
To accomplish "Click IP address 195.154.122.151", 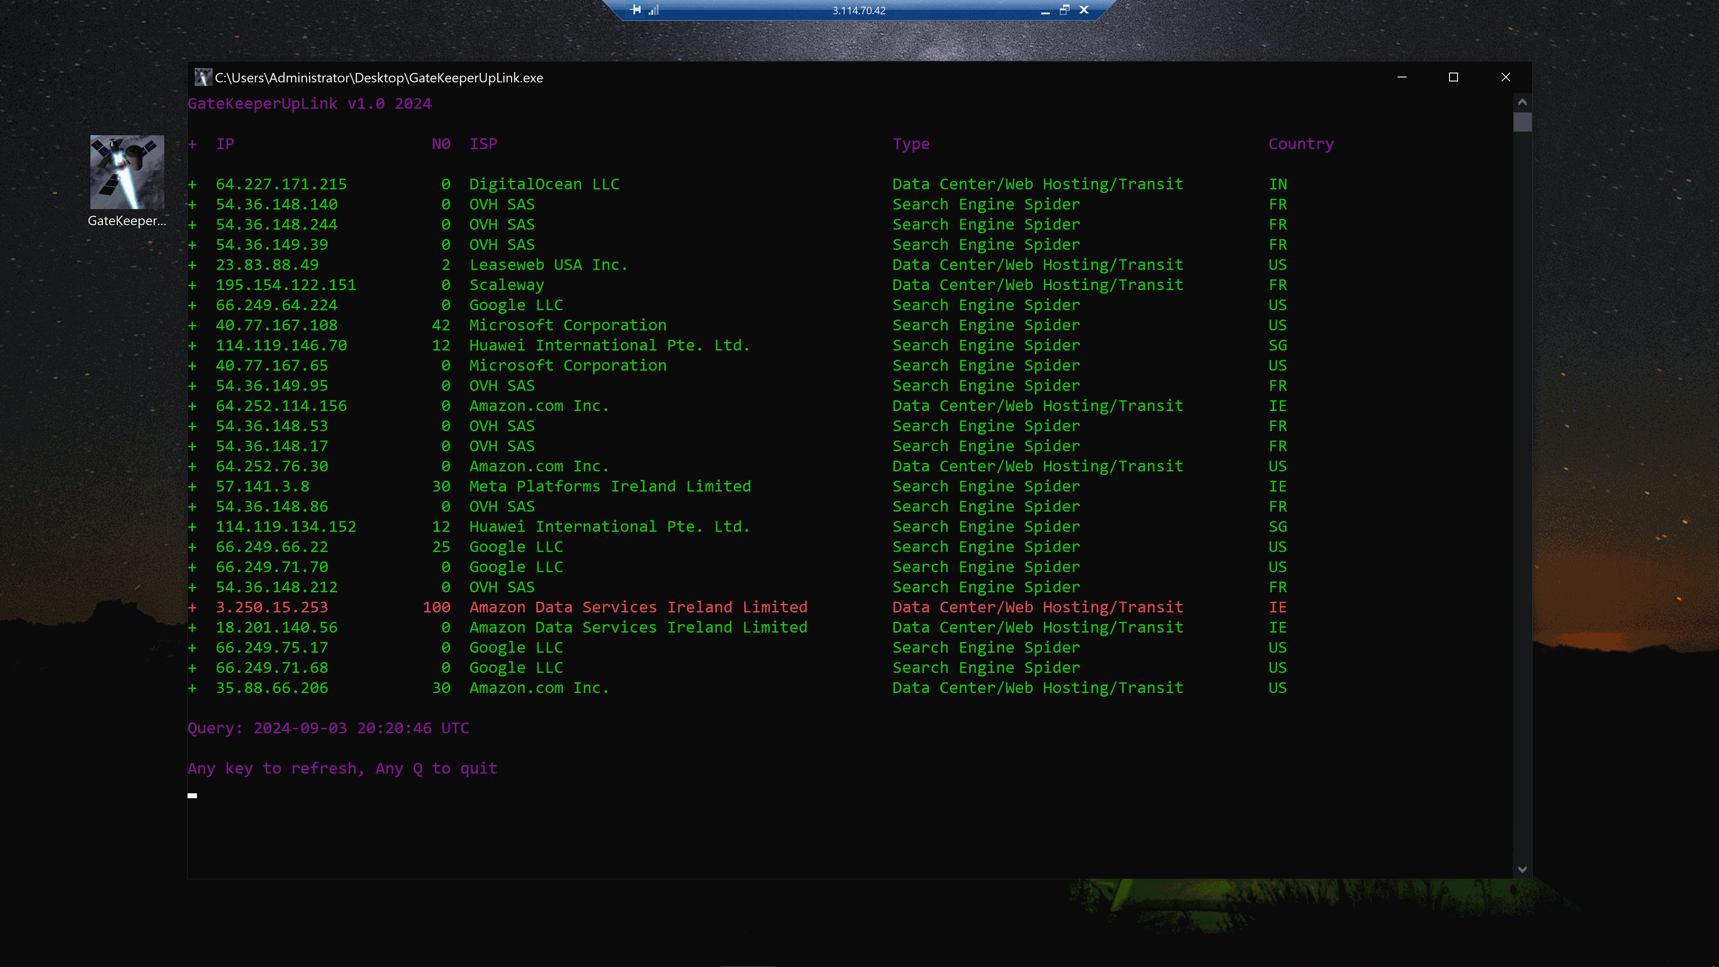I will [x=286, y=285].
